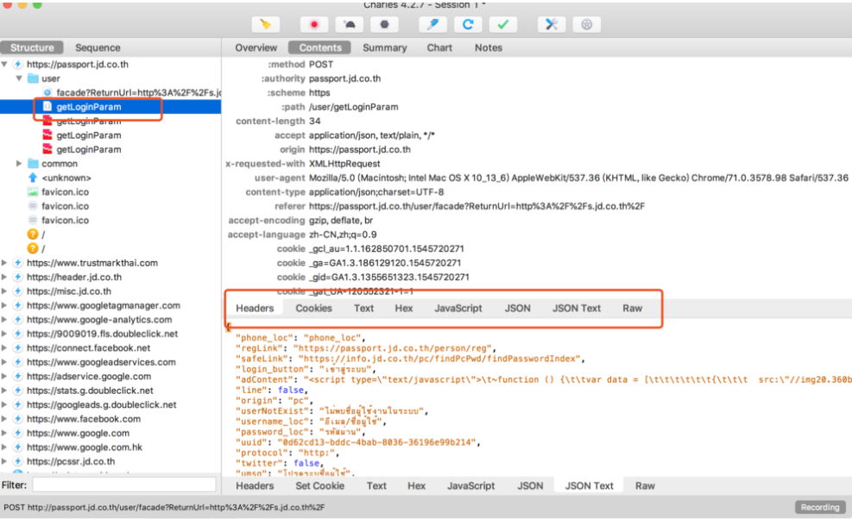Click the 'x-requested-with XMLHttpRequest' header line

click(x=303, y=164)
